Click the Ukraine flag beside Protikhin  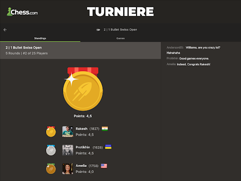coord(108,147)
